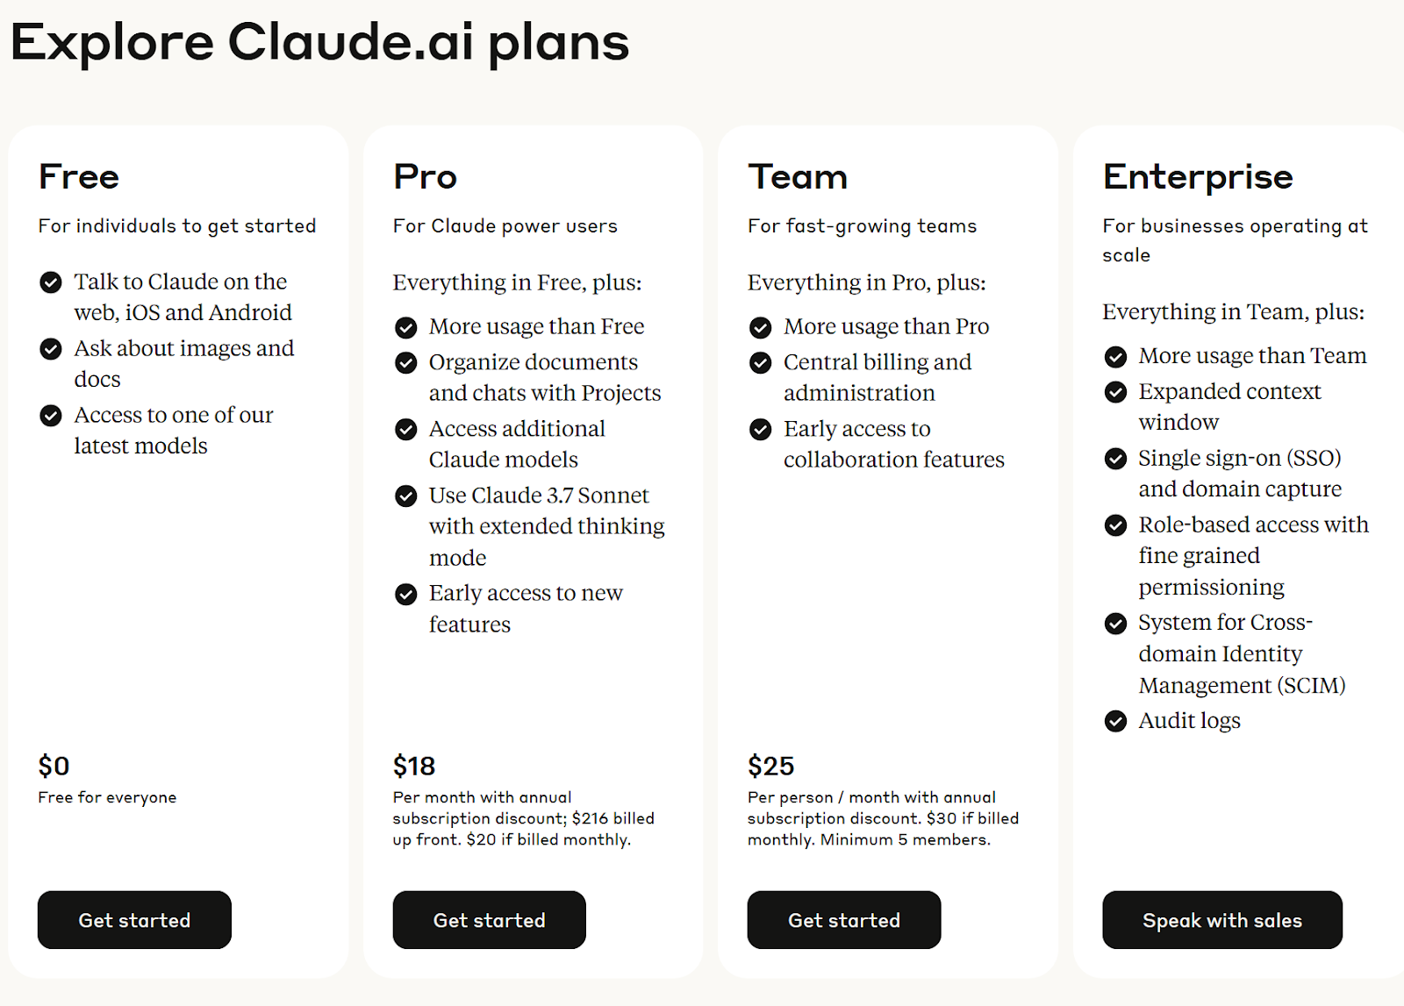The height and width of the screenshot is (1006, 1404).
Task: Click the checkmark next to "Organize documents and chats with Projects"
Action: pyautogui.click(x=405, y=363)
